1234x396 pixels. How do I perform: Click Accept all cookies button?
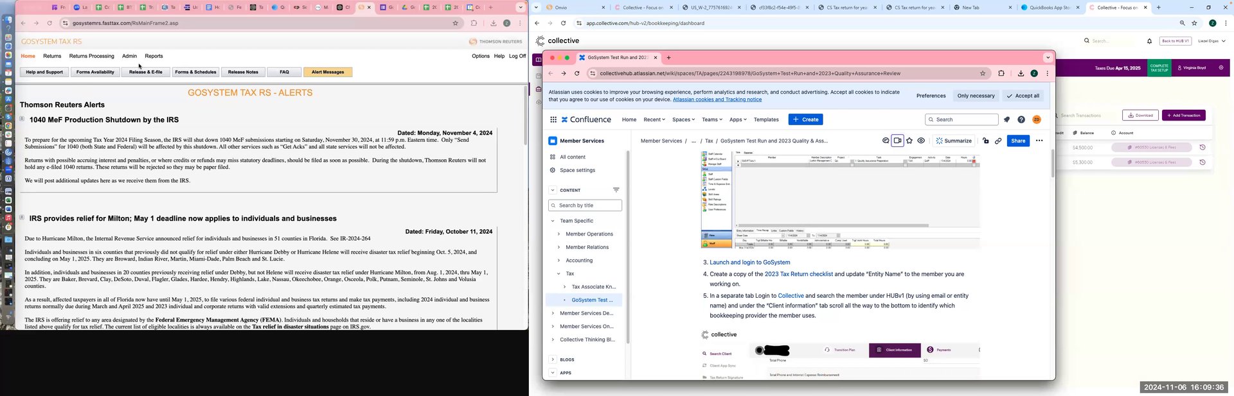point(1023,96)
